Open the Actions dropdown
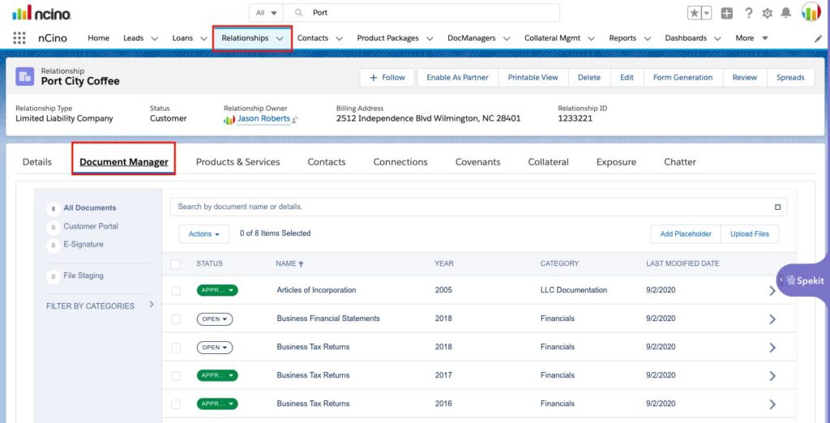The height and width of the screenshot is (423, 830). (x=203, y=234)
